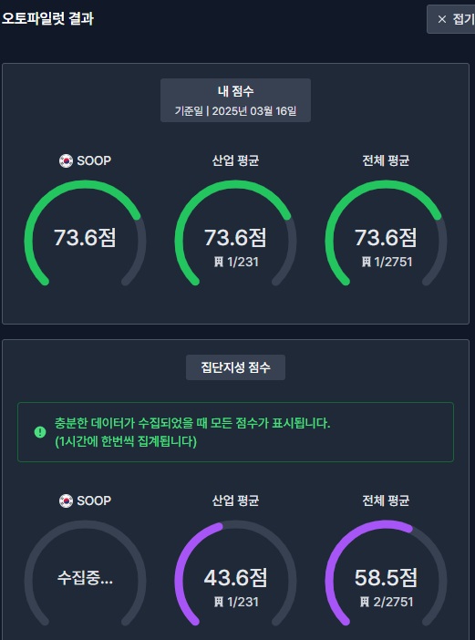The image size is (475, 640).
Task: Click the Korean flag beside SOOP under 집단지성 점수
Action: (x=66, y=501)
